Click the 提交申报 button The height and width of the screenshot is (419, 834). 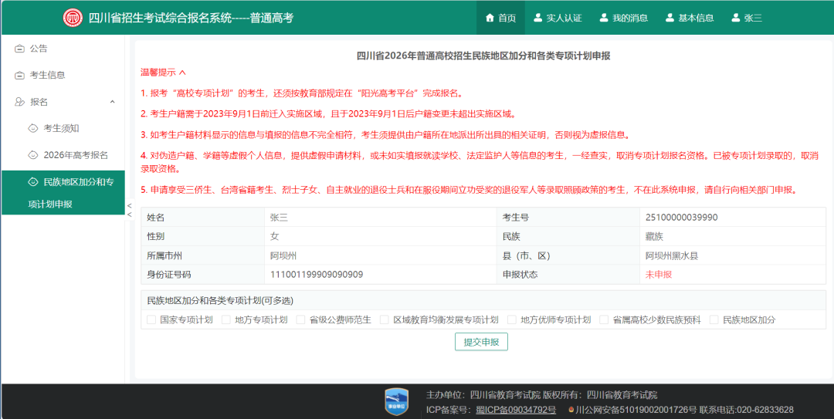[x=481, y=342]
